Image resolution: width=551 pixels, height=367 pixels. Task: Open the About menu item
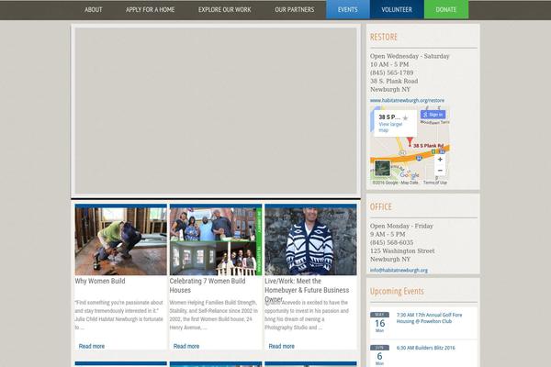point(93,10)
